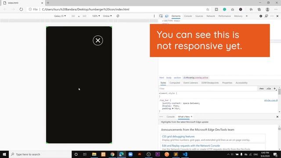Image resolution: width=281 pixels, height=158 pixels.
Task: Open Edit and Replay requests link
Action: pos(191,146)
